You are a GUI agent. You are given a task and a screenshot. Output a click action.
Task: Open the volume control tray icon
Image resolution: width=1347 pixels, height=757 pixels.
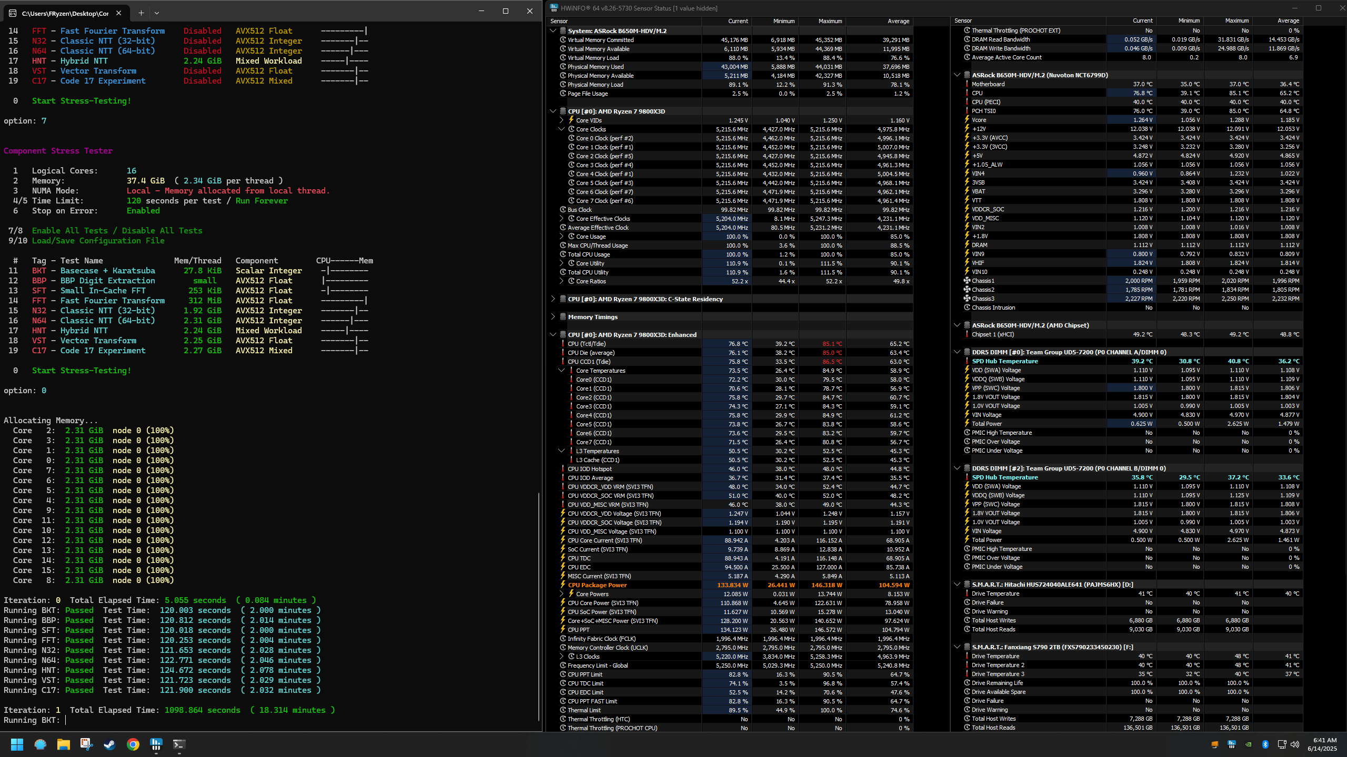pyautogui.click(x=1295, y=744)
